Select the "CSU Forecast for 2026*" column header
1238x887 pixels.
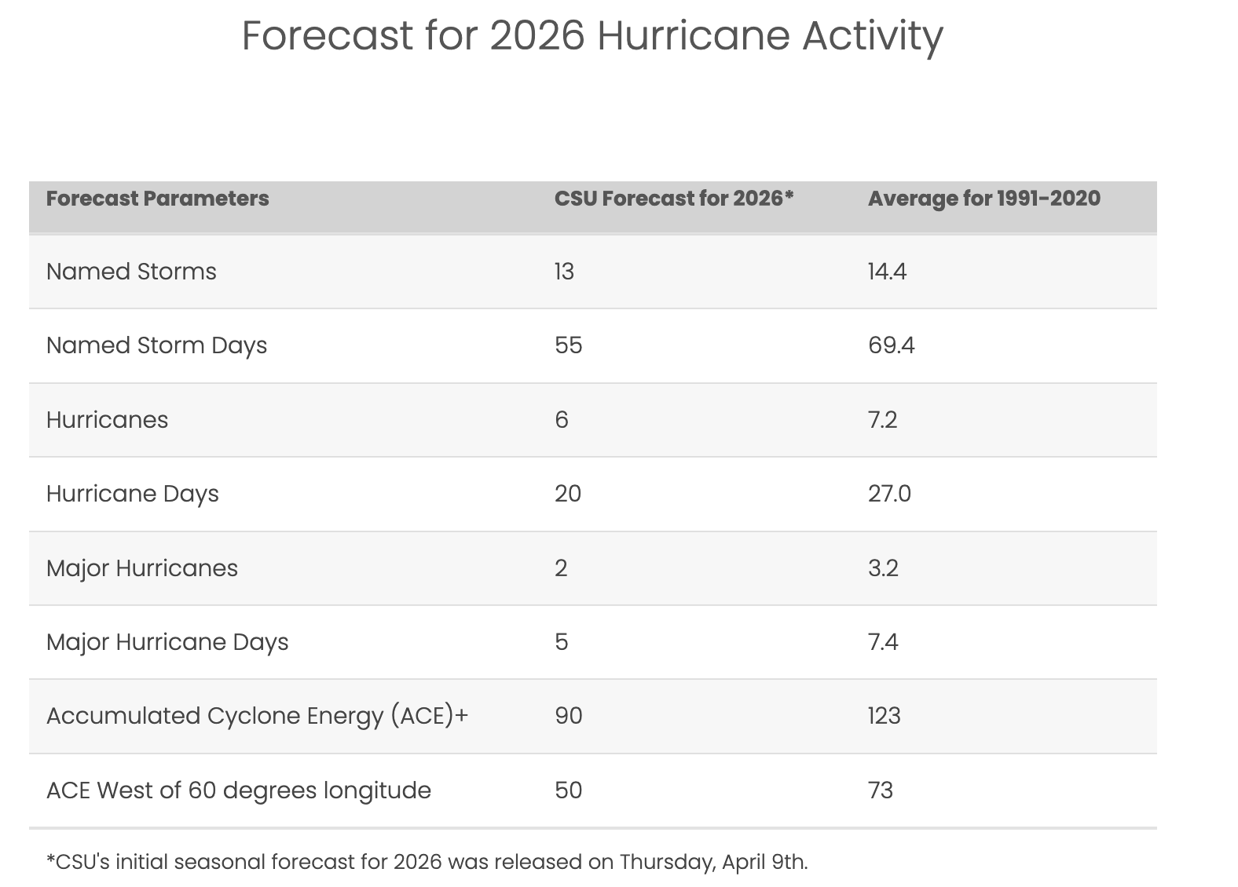674,199
